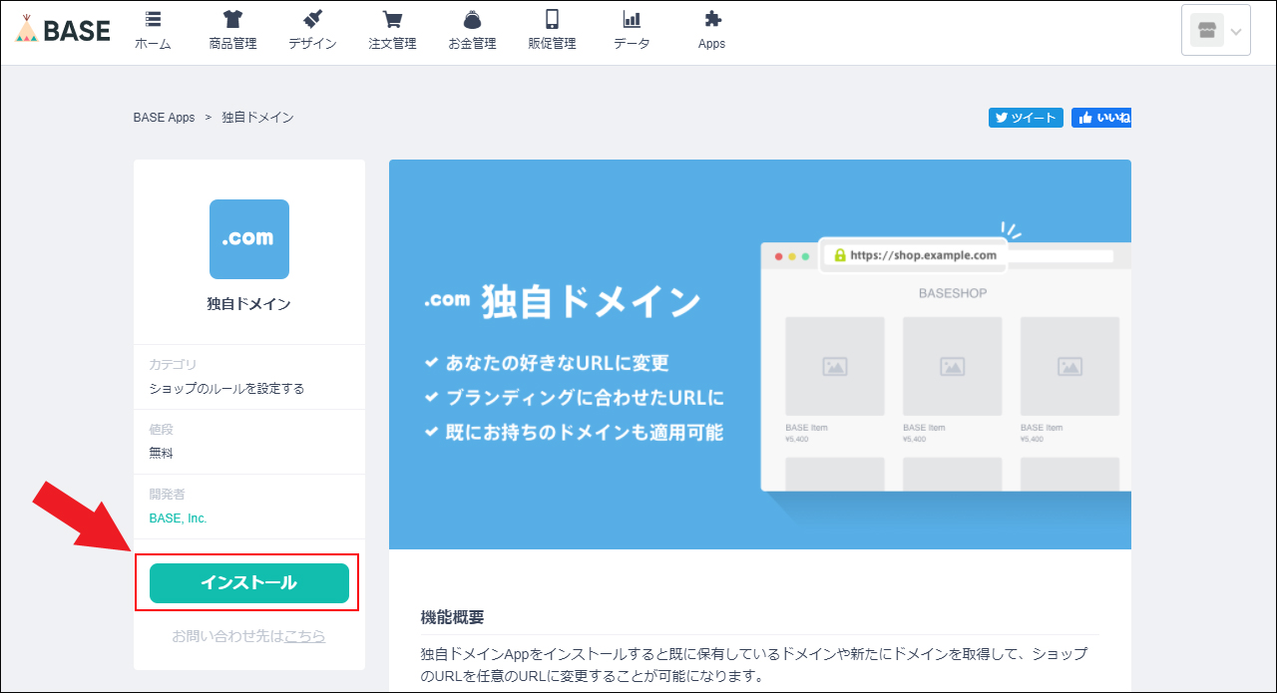Click ショップのルールを設定する category text
1277x693 pixels.
pos(226,389)
